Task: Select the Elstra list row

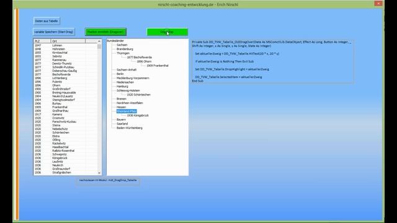Action: [65, 136]
